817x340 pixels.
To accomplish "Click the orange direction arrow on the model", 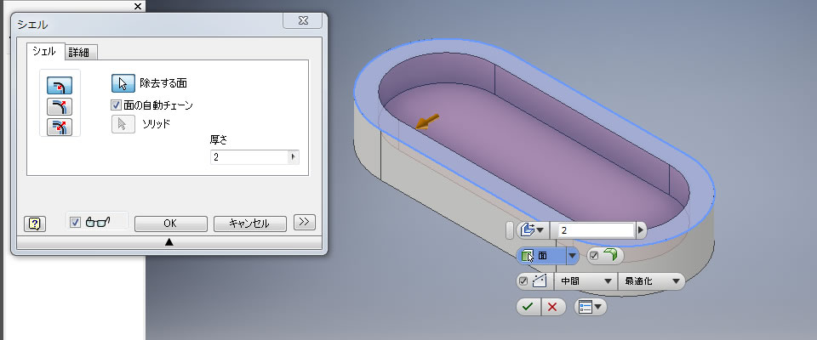I will pyautogui.click(x=427, y=122).
